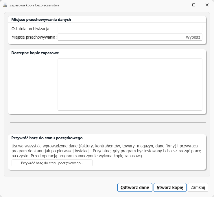Click bold Przywróć bazę do stanu początkowego heading

click(x=47, y=138)
